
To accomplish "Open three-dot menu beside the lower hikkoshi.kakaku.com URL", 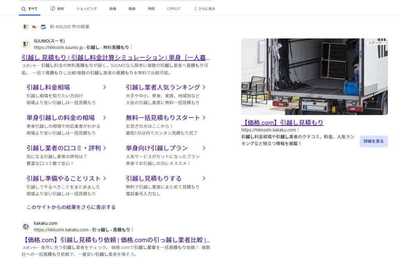I will pos(132,230).
